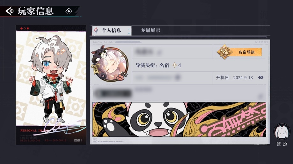Open the round sleeping-girl avatar portrait
293x164 pixels.
112,65
